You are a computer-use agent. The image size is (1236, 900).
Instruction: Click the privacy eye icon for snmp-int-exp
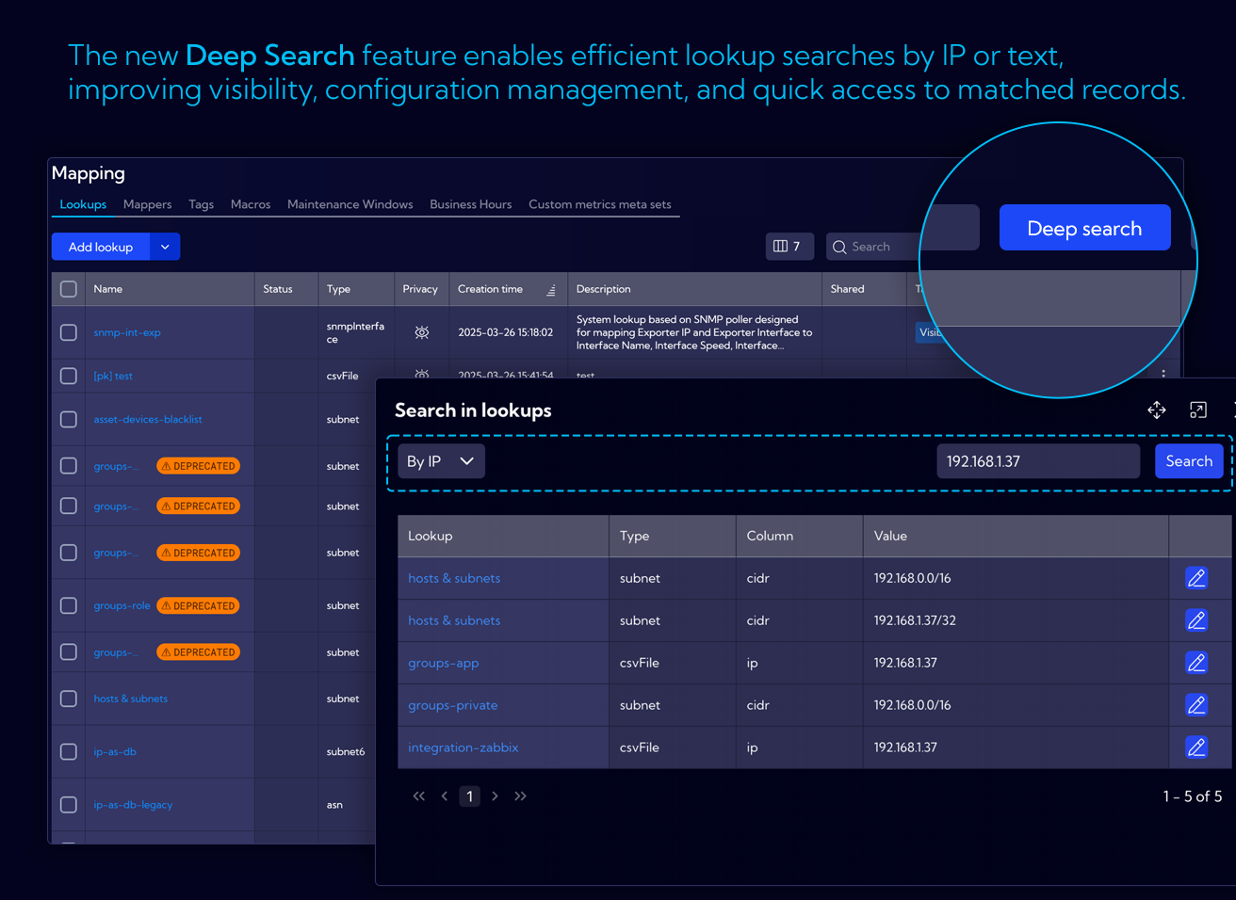coord(422,332)
